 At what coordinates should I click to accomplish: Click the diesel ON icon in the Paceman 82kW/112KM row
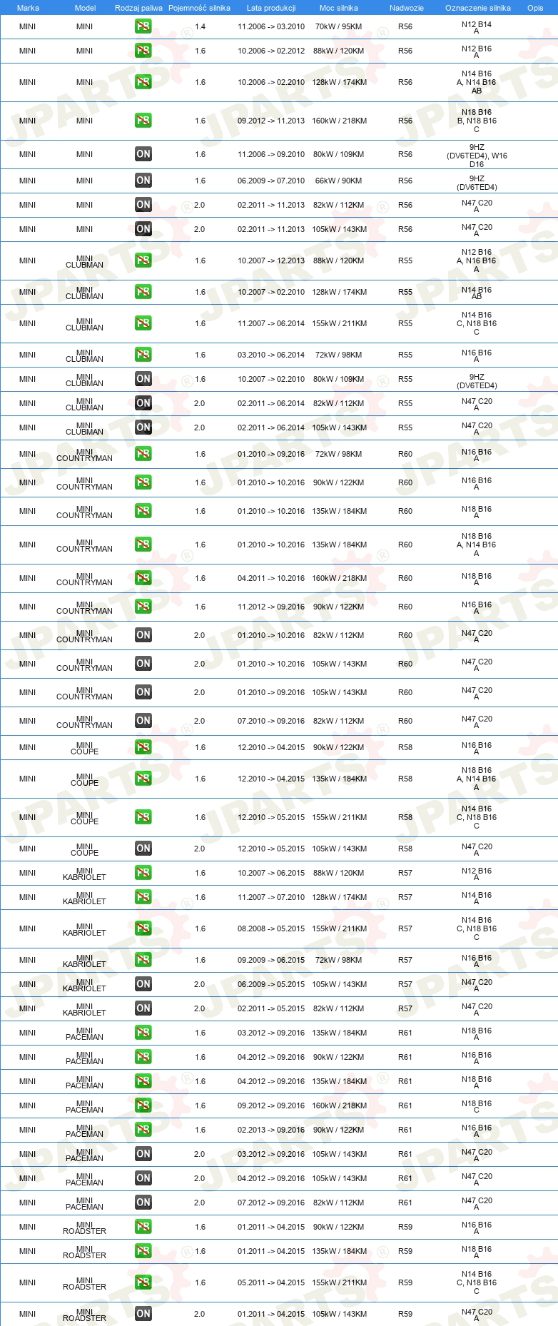pos(143,1203)
